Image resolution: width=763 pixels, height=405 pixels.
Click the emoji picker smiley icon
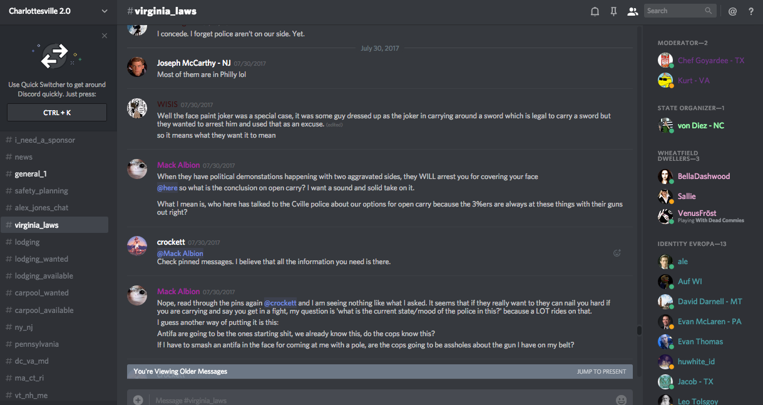tap(621, 400)
